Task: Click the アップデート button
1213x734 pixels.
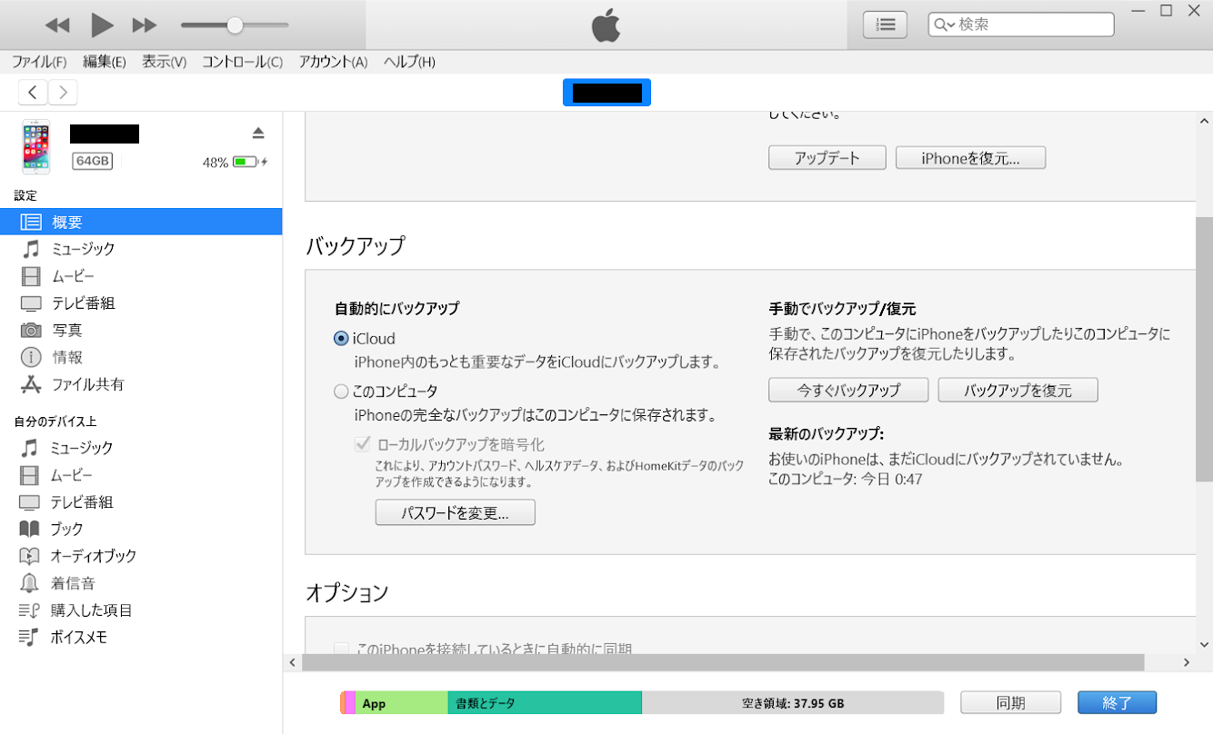Action: pos(827,158)
